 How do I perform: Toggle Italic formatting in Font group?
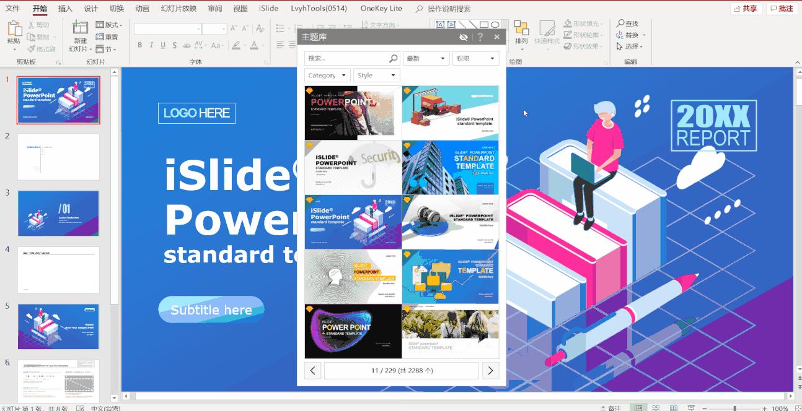151,45
